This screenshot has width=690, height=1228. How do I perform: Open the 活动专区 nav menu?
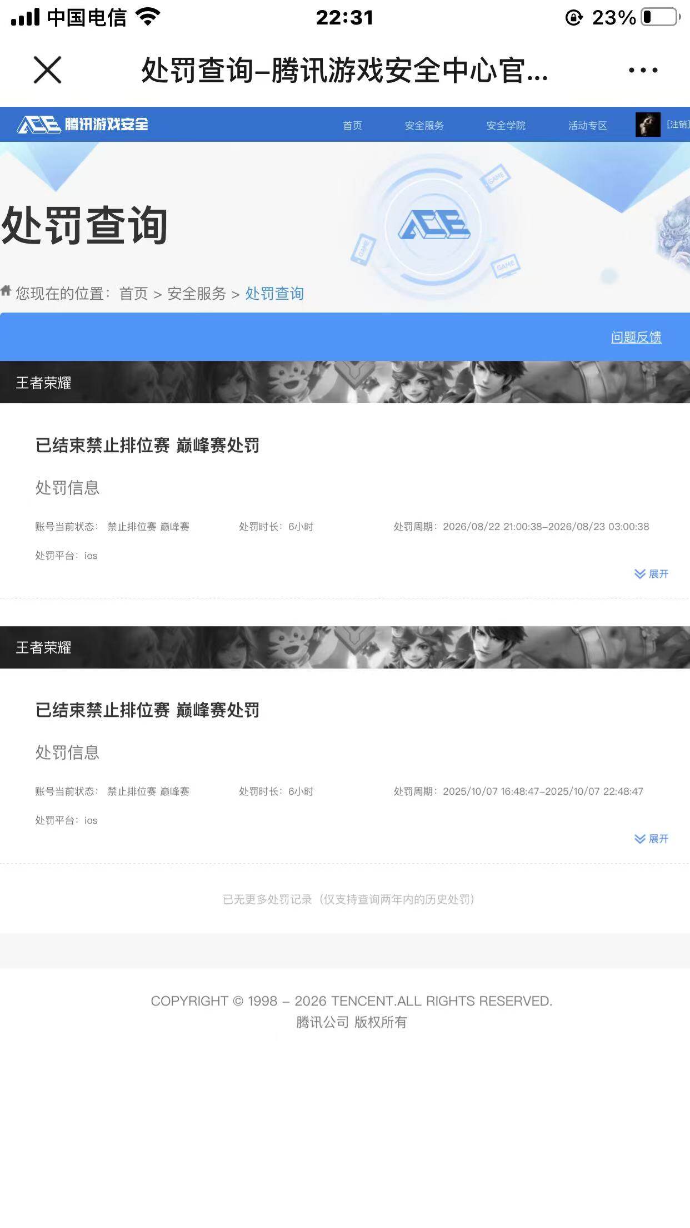587,125
